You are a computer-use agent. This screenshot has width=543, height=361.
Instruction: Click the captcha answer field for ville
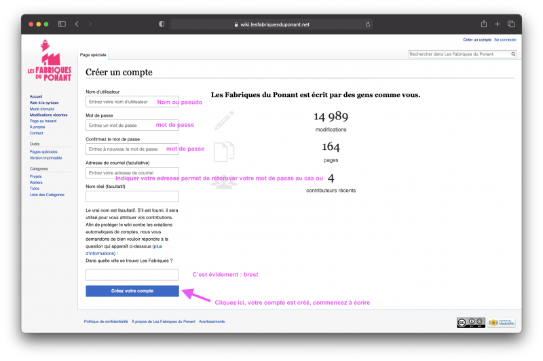pos(132,275)
